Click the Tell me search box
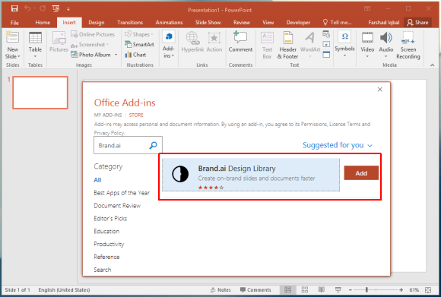Screen dimensions: 441x297 pyautogui.click(x=337, y=22)
